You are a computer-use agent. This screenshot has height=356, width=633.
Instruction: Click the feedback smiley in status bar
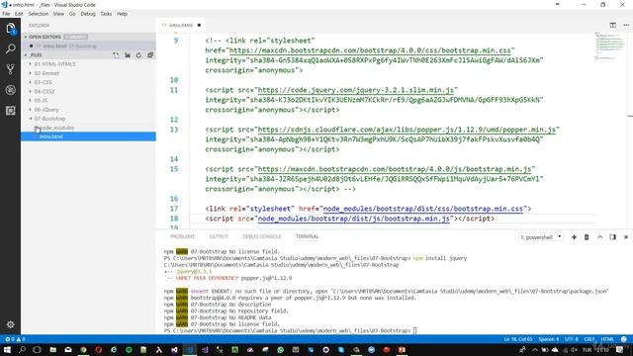click(624, 339)
